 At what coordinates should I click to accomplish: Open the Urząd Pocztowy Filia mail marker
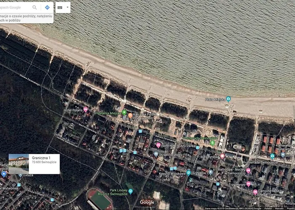[x=156, y=154]
